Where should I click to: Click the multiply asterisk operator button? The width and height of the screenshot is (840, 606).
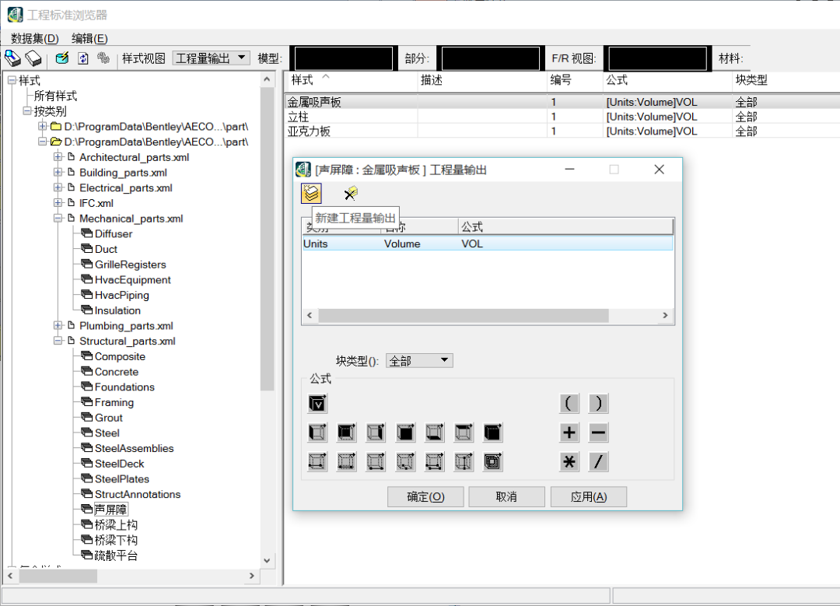point(569,462)
